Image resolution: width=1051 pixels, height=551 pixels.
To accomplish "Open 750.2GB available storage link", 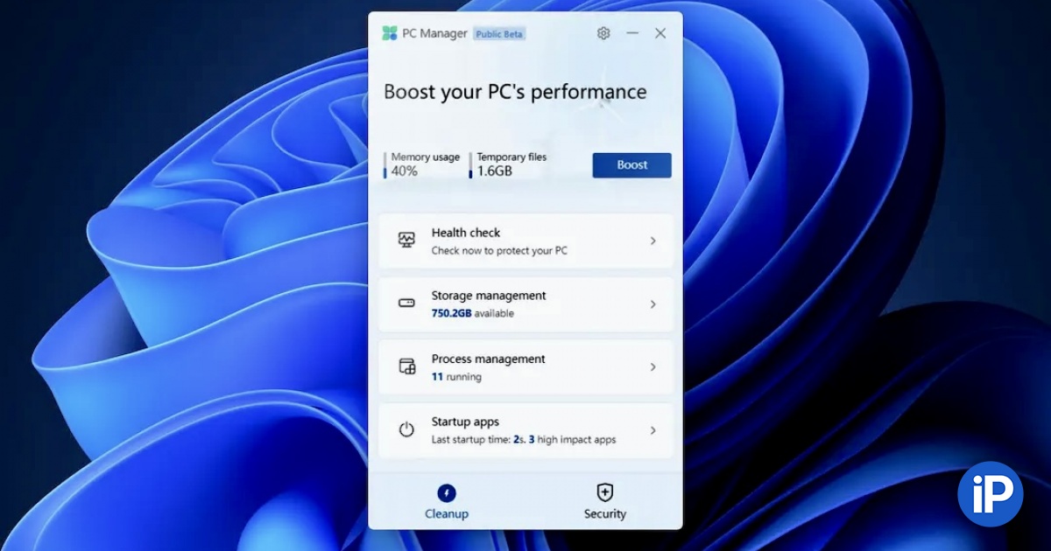I will 473,313.
